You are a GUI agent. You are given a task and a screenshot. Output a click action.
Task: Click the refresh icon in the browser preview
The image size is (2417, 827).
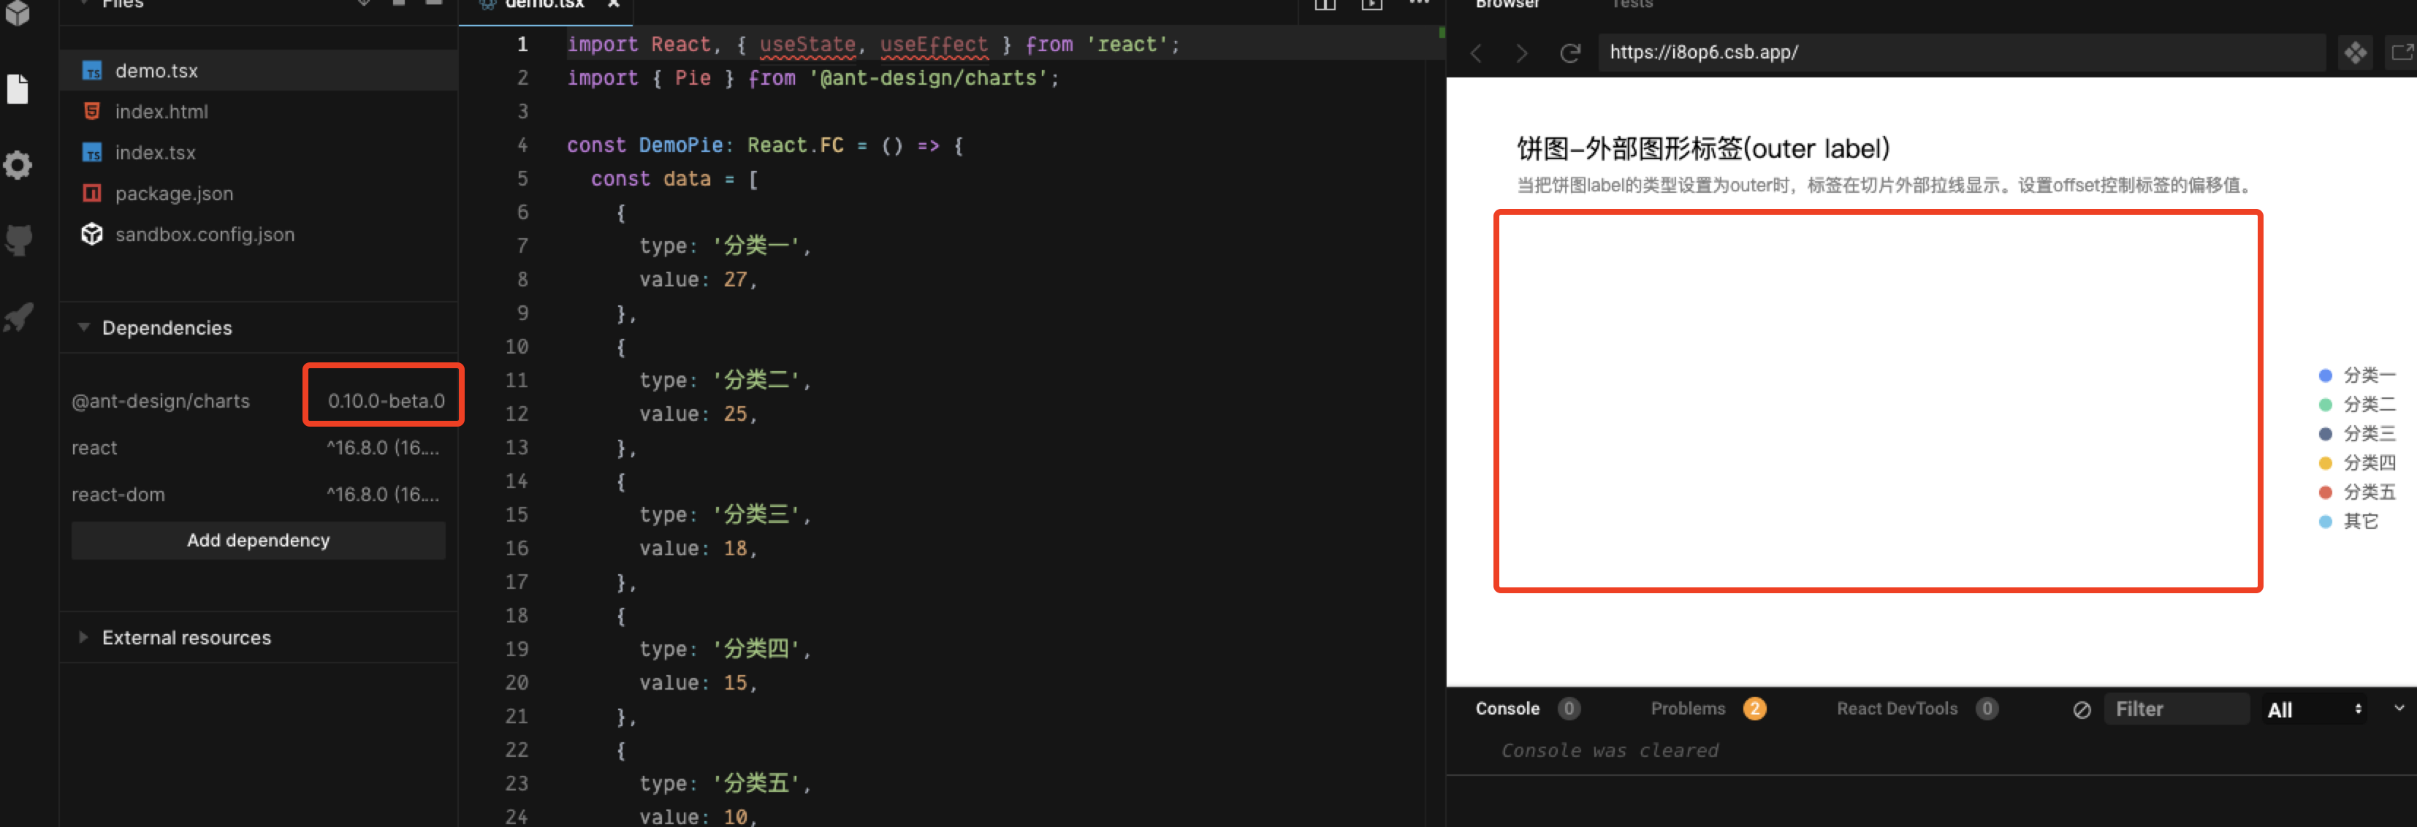point(1571,53)
